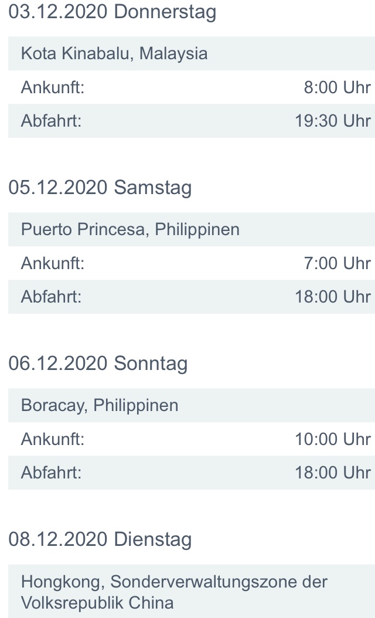Click the Abfahrt label under Puerto Princesa
This screenshot has width=375, height=618.
(51, 296)
